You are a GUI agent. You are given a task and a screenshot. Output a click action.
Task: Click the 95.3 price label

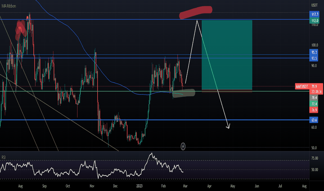314,52
